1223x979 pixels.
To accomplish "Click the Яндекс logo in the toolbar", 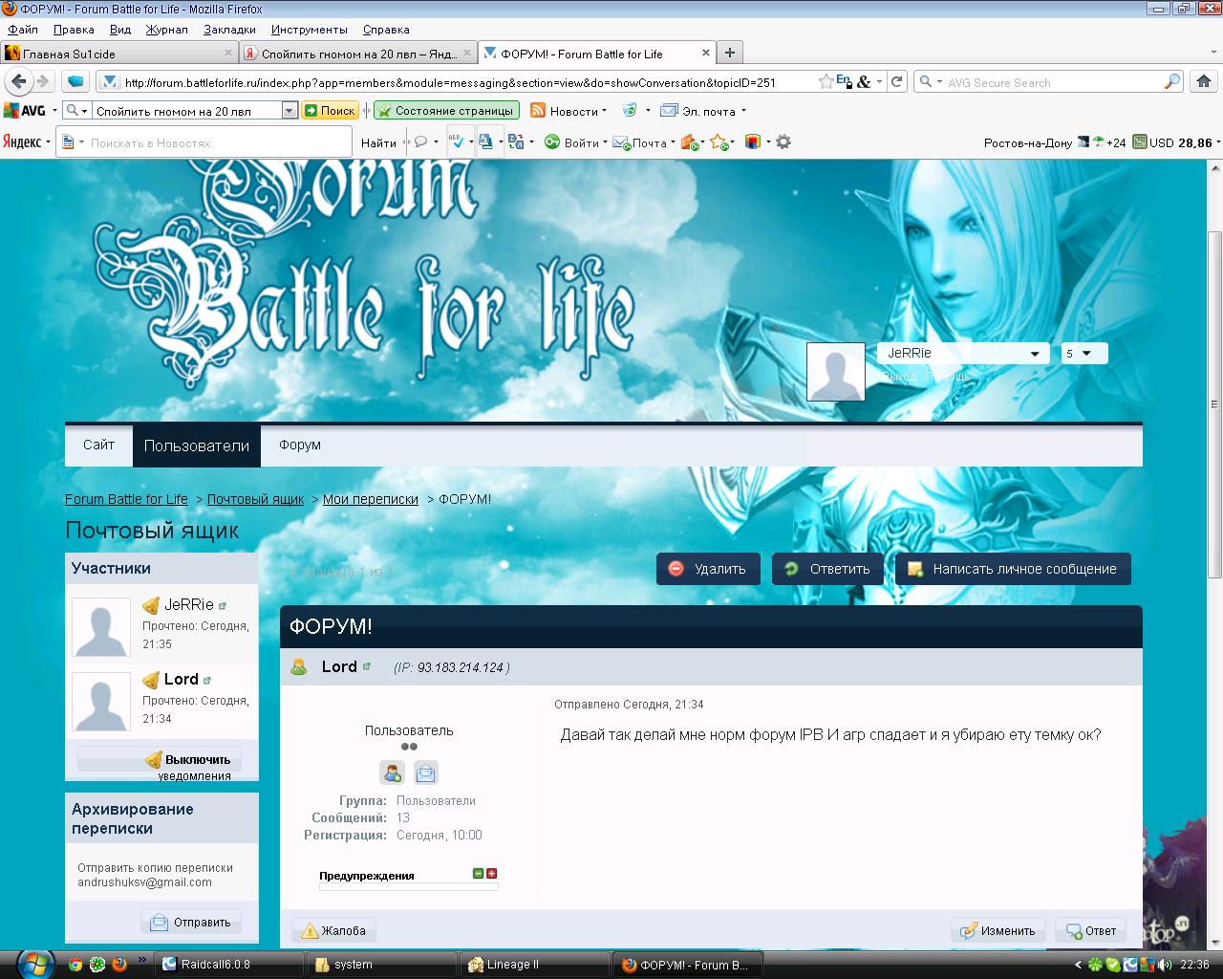I will [22, 142].
